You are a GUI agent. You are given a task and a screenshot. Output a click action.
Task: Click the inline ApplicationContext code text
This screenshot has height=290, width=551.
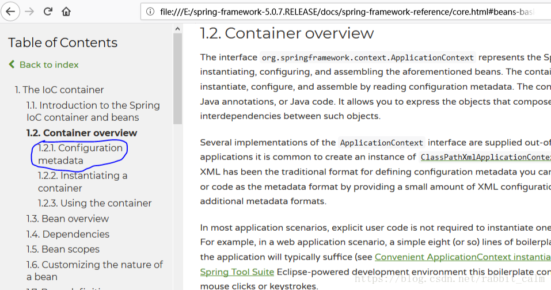(x=382, y=143)
